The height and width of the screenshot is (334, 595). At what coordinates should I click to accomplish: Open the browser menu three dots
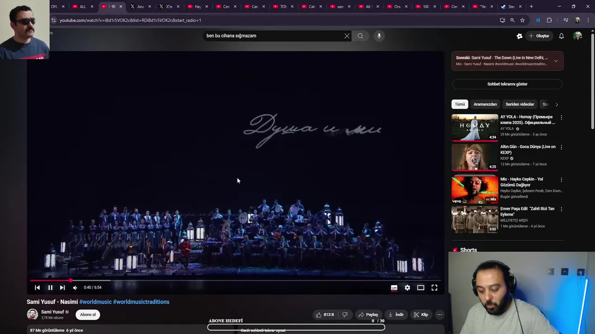tap(588, 20)
